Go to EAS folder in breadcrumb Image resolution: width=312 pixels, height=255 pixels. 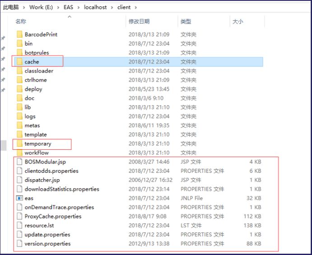69,7
